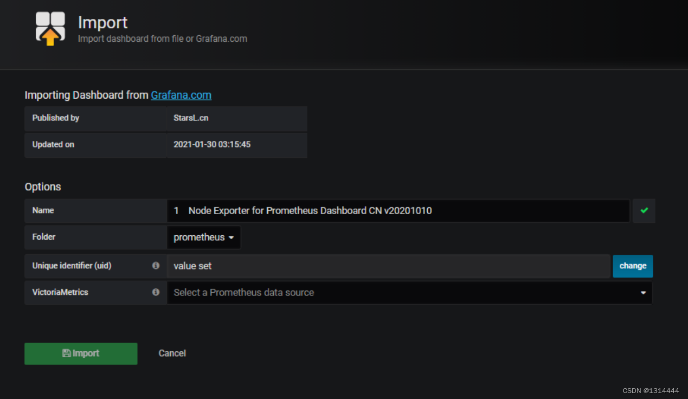Click the 'Folder' row label
Image resolution: width=688 pixels, height=399 pixels.
(44, 237)
